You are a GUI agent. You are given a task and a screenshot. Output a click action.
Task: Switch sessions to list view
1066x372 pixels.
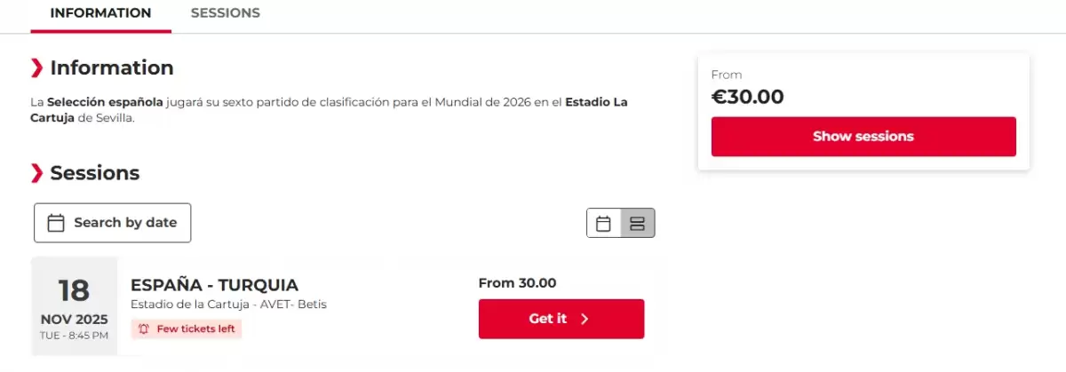[637, 223]
